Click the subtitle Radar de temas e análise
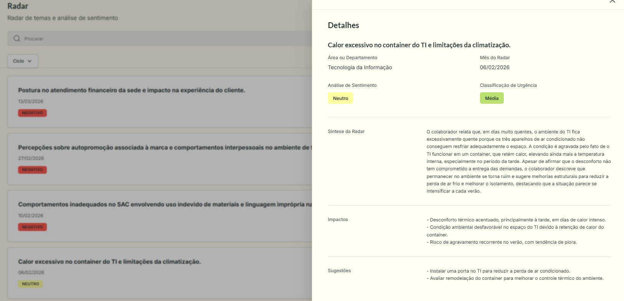Image resolution: width=624 pixels, height=301 pixels. click(x=63, y=18)
